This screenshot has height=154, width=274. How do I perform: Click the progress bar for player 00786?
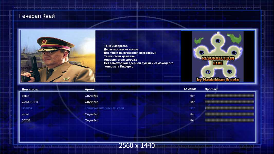click(230, 120)
